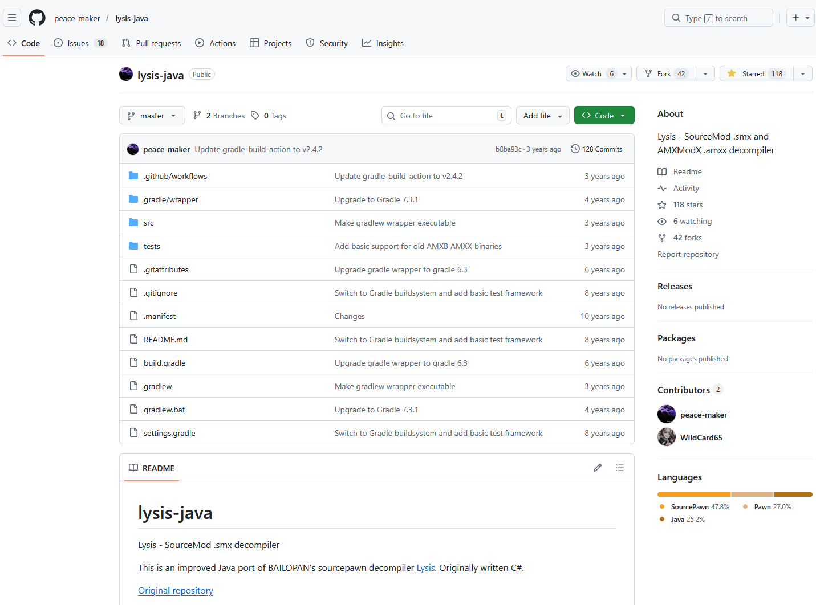Viewport: 816px width, 605px height.
Task: Open the master branch selector
Action: click(152, 115)
